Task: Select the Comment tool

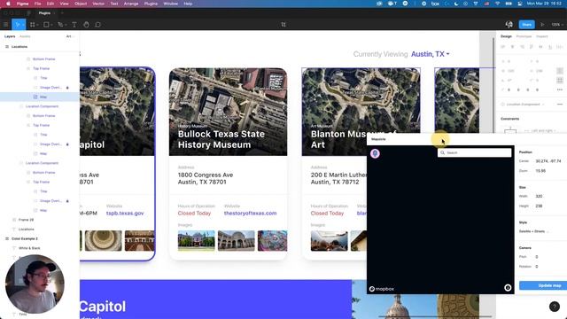Action: [97, 25]
